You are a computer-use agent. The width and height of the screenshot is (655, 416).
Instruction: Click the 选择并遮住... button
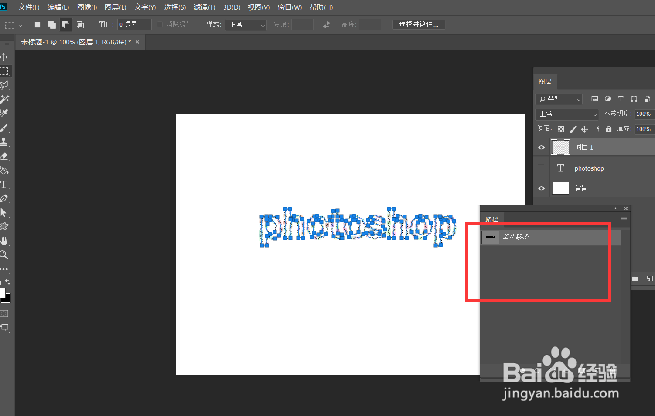[x=419, y=24]
